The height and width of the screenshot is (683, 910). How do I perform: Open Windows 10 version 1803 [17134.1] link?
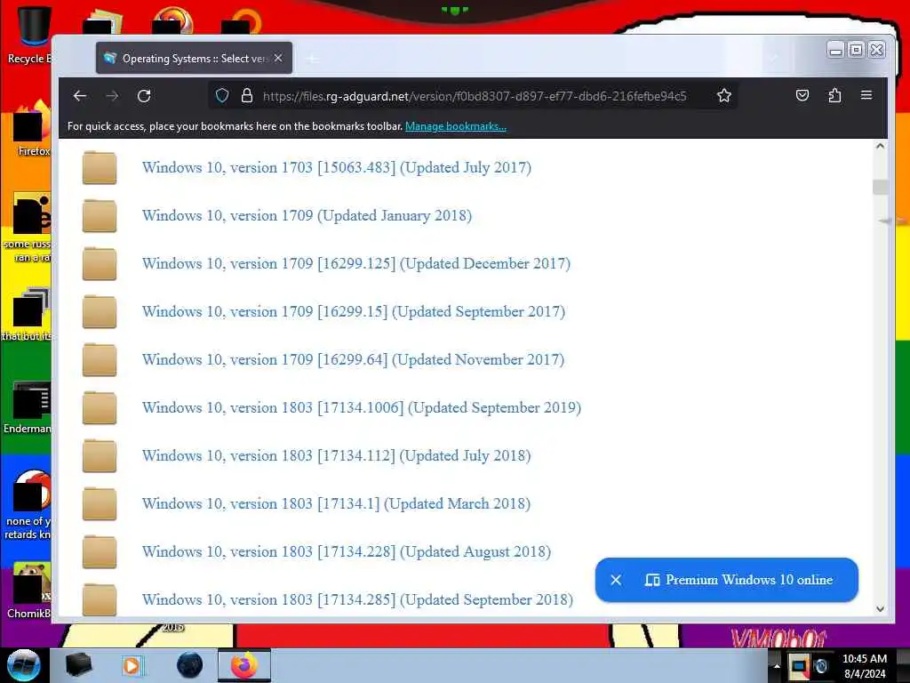tap(336, 504)
